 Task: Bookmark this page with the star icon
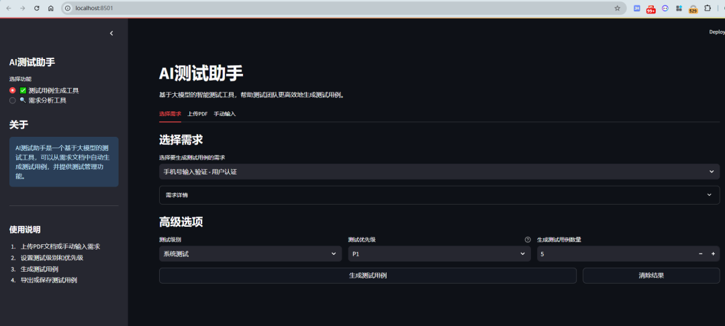click(618, 8)
